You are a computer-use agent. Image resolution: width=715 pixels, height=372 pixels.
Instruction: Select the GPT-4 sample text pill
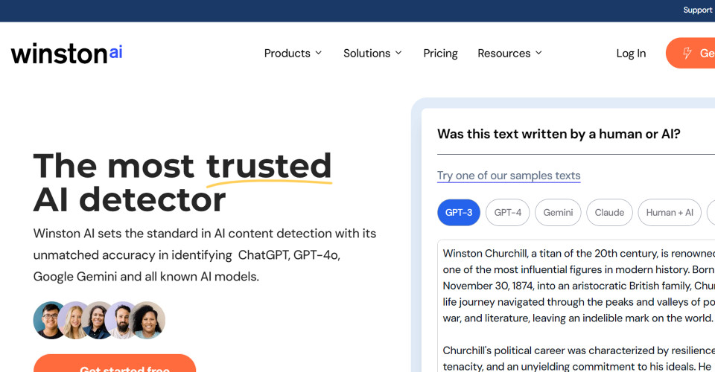point(507,213)
